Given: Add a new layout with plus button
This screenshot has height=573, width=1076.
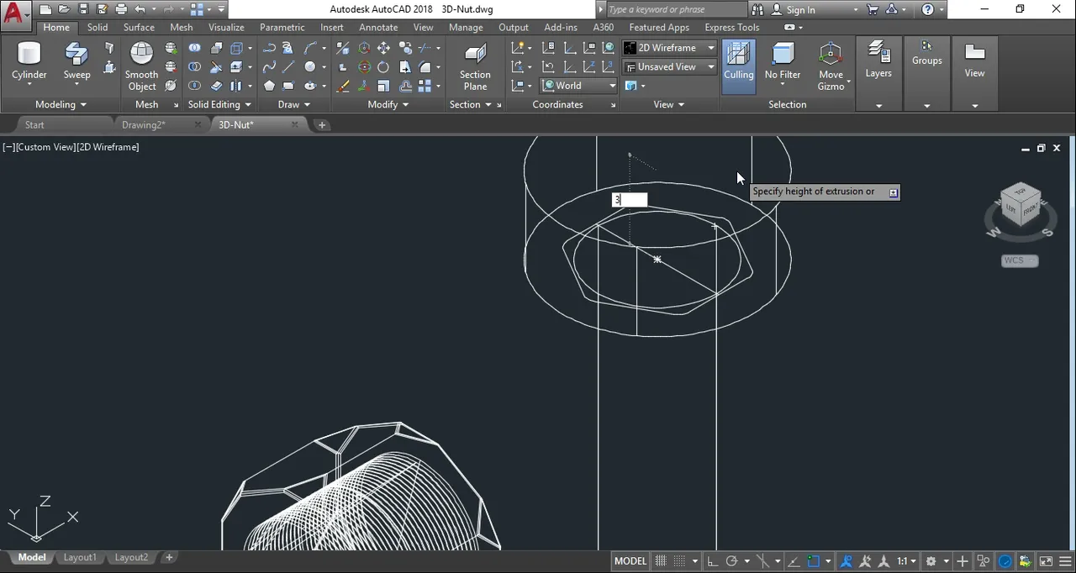Looking at the screenshot, I should [169, 557].
